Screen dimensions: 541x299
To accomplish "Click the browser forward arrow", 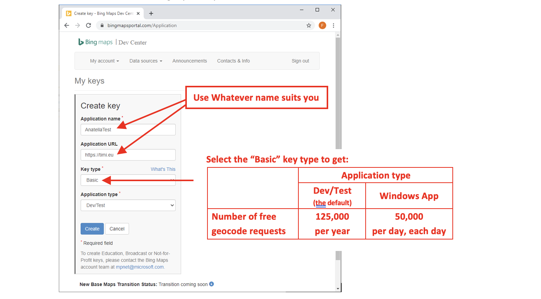I will pyautogui.click(x=78, y=26).
